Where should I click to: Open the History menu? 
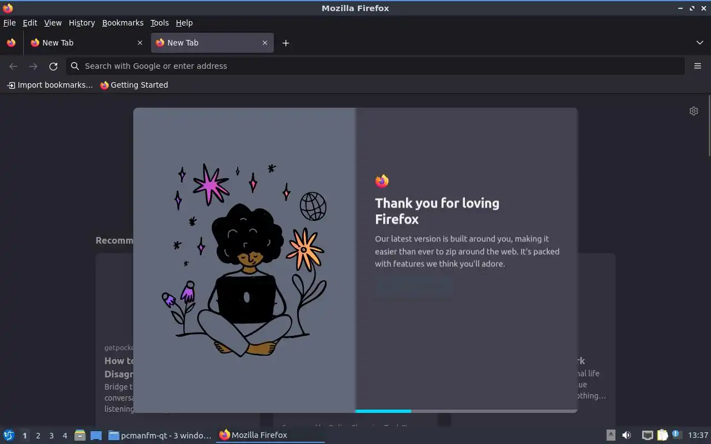coord(82,23)
